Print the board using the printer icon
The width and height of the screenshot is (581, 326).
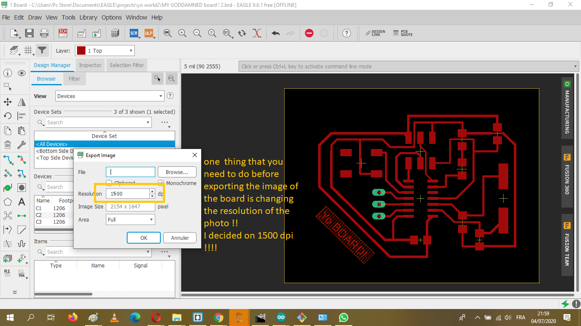click(x=44, y=33)
